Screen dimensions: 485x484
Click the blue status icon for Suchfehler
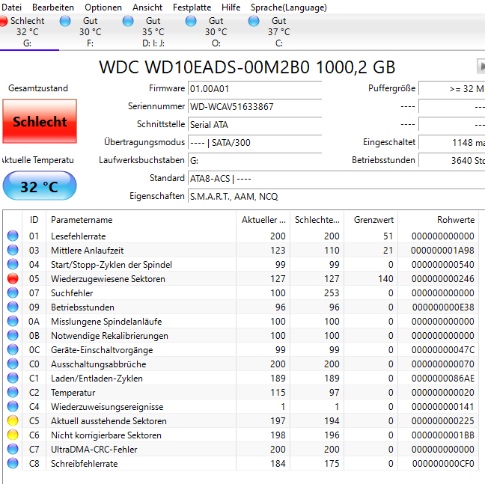[13, 292]
